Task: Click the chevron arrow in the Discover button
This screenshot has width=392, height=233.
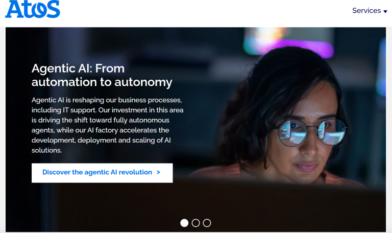Action: coord(158,172)
